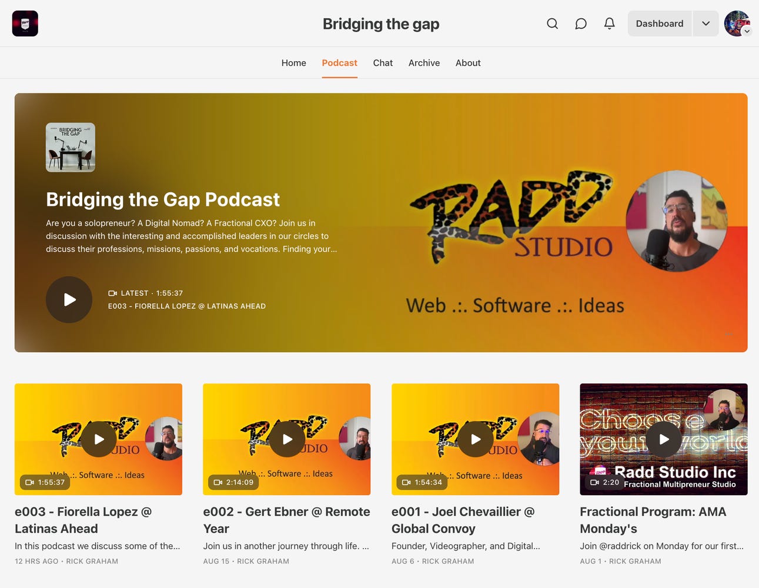The height and width of the screenshot is (588, 759).
Task: Click 'AUG 15 · RICK GRAHAM' byline
Action: (x=246, y=562)
